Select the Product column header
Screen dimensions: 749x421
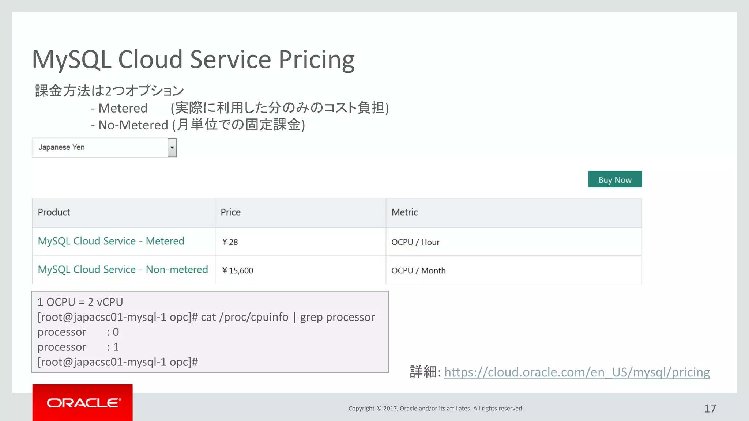click(124, 212)
